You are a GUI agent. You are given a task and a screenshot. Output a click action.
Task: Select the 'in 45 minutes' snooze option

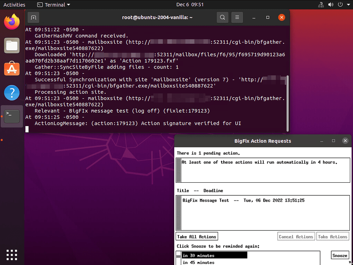[x=199, y=263]
